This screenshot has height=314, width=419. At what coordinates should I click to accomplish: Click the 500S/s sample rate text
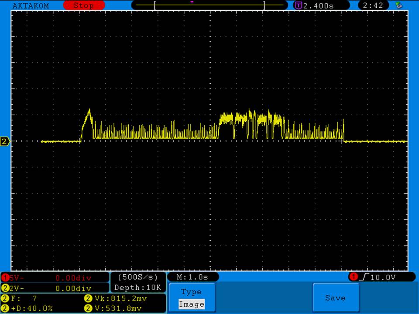click(138, 277)
